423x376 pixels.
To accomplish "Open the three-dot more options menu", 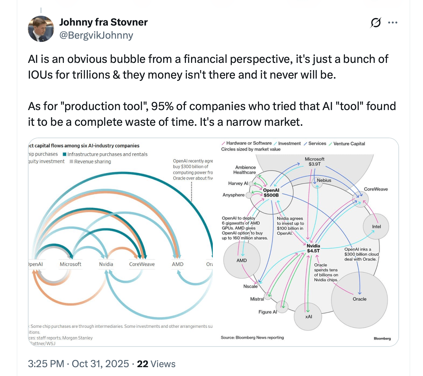I will [393, 23].
